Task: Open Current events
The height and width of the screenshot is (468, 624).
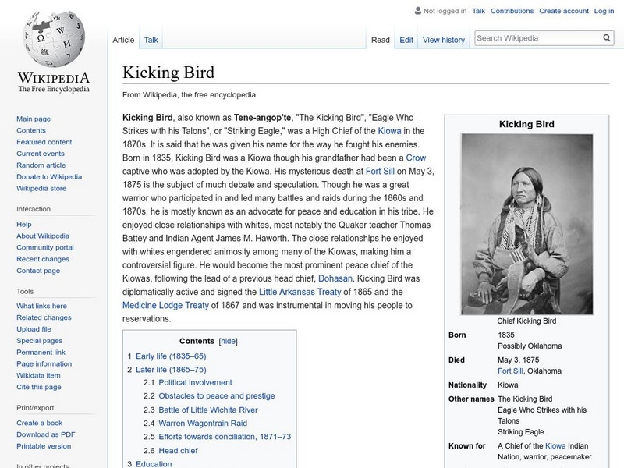Action: click(41, 153)
